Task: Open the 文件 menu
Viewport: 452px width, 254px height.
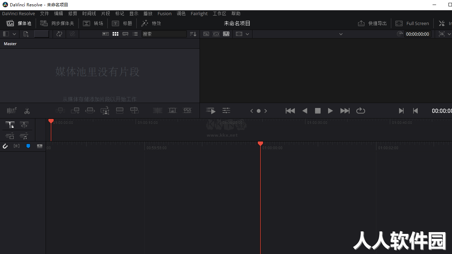Action: pyautogui.click(x=44, y=13)
